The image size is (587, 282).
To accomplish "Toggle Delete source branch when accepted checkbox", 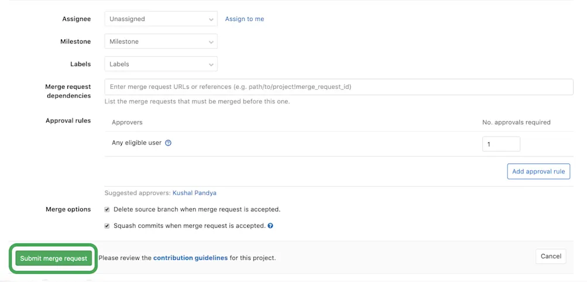I will point(107,210).
